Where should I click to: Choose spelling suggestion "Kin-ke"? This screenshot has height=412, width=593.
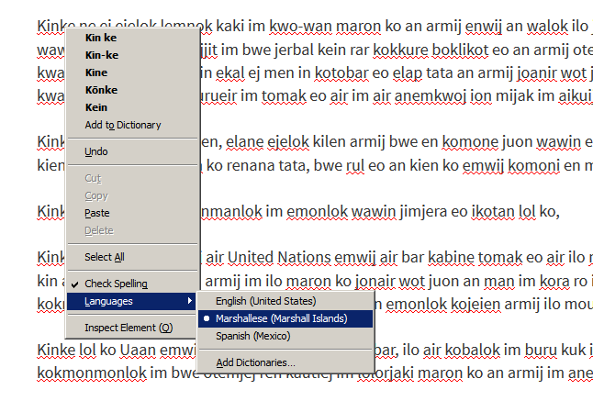point(132,55)
